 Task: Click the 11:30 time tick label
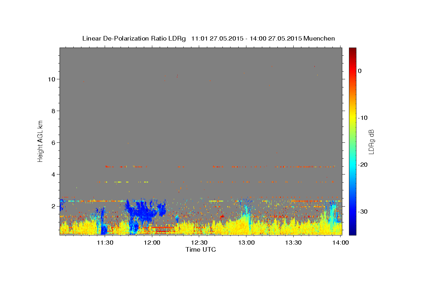[105, 243]
